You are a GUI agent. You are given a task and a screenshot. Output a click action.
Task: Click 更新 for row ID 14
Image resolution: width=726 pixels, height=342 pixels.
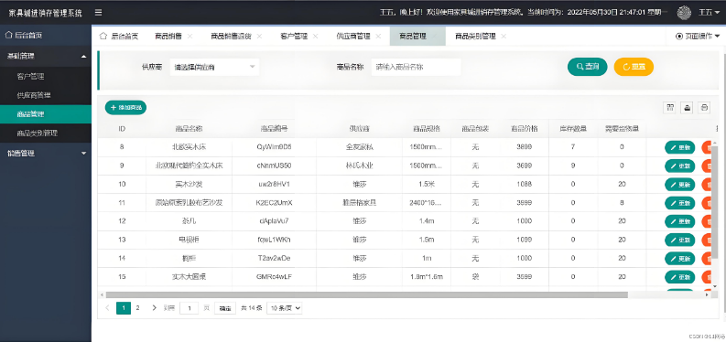click(x=679, y=259)
